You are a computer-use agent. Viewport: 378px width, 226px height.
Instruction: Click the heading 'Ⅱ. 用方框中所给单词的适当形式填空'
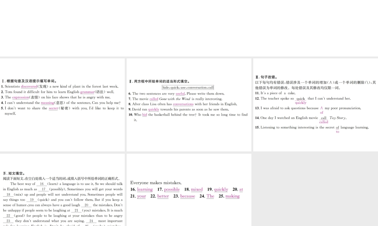point(159,81)
